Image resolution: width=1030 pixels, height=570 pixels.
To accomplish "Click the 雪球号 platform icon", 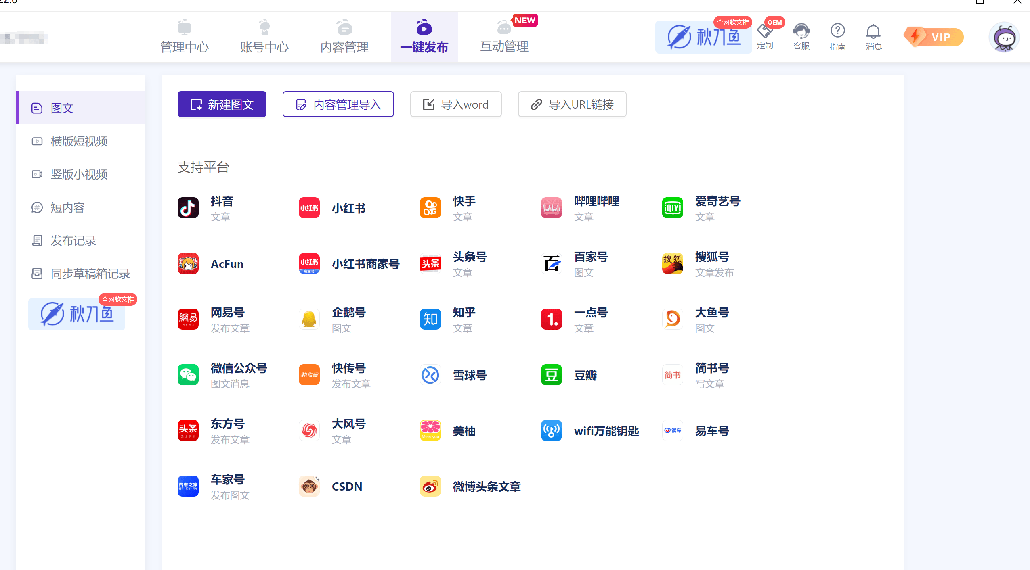I will coord(430,375).
